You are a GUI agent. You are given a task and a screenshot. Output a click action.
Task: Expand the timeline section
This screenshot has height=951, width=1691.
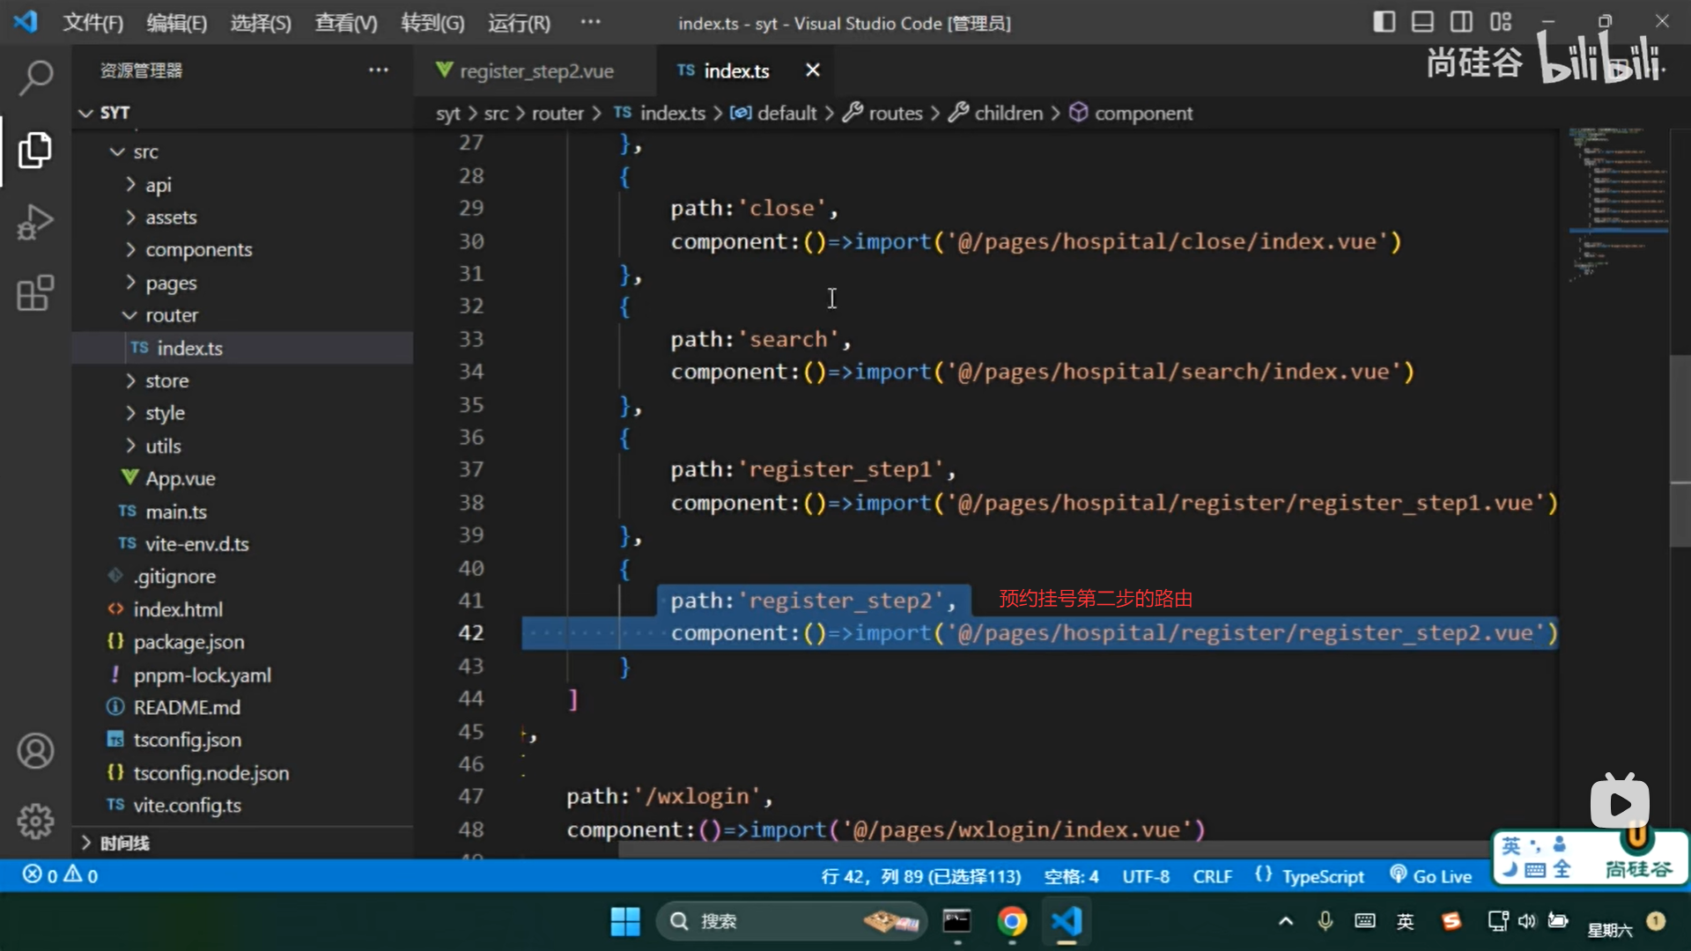click(123, 843)
